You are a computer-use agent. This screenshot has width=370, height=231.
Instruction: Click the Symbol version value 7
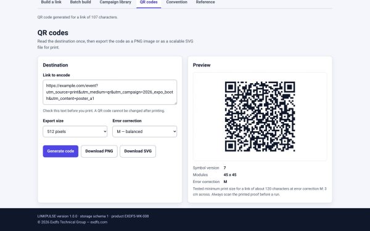[224, 168]
